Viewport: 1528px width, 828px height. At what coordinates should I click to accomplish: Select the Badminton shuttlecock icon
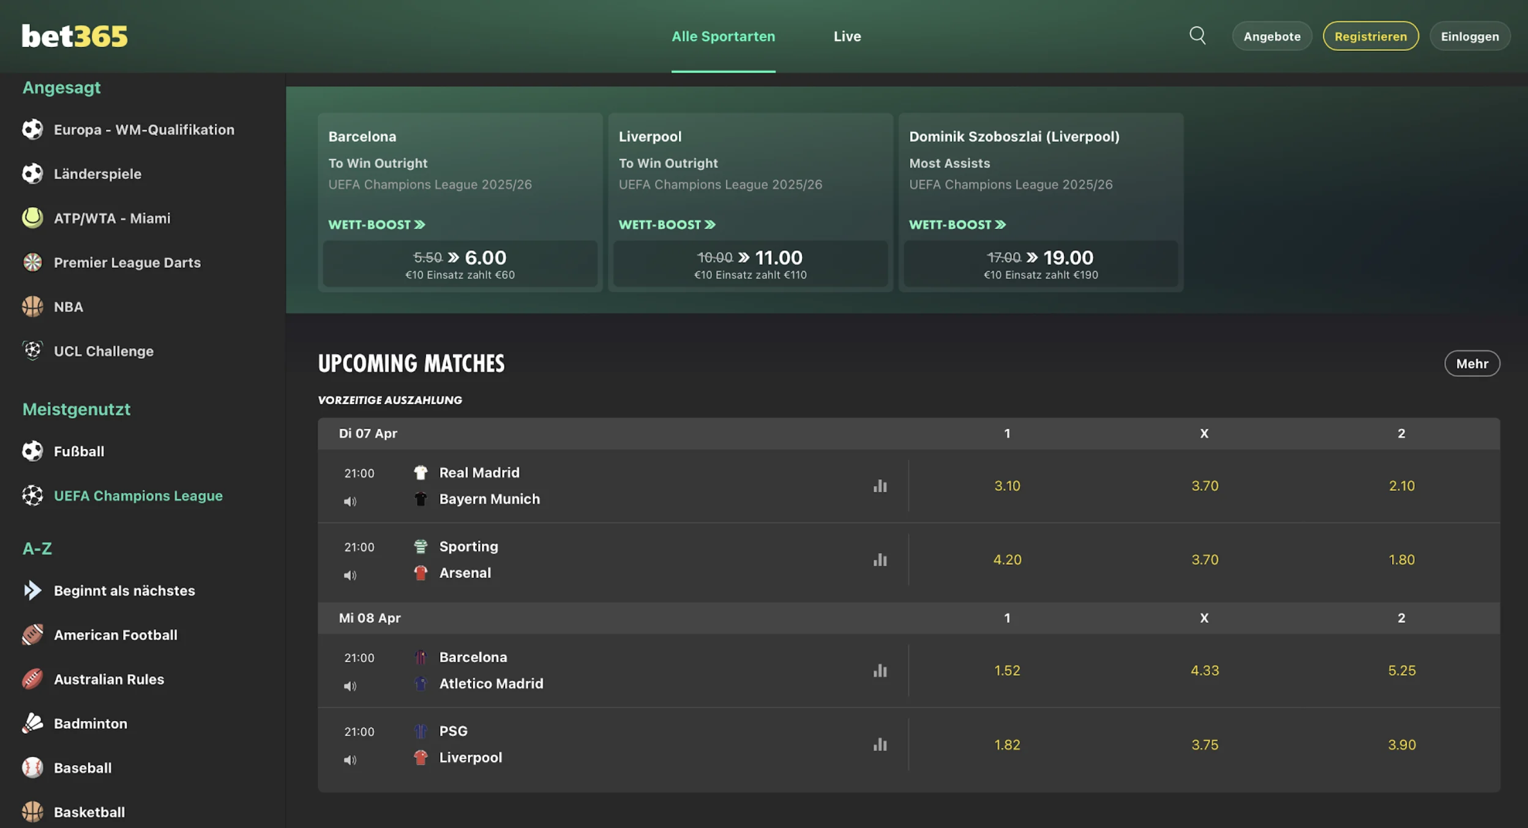pyautogui.click(x=32, y=723)
